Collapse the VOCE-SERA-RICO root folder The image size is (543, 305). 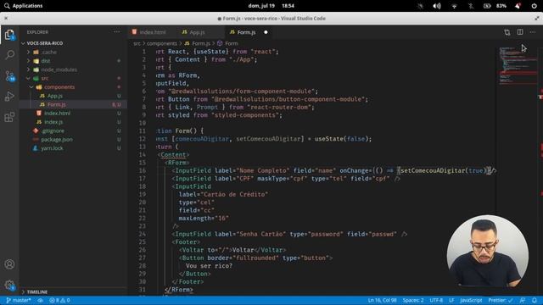coord(74,43)
